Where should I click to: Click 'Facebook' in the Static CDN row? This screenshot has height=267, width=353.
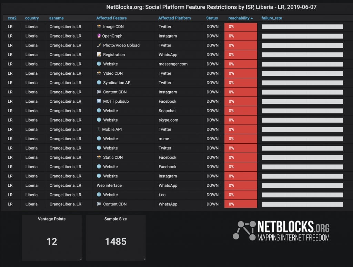[x=167, y=157]
